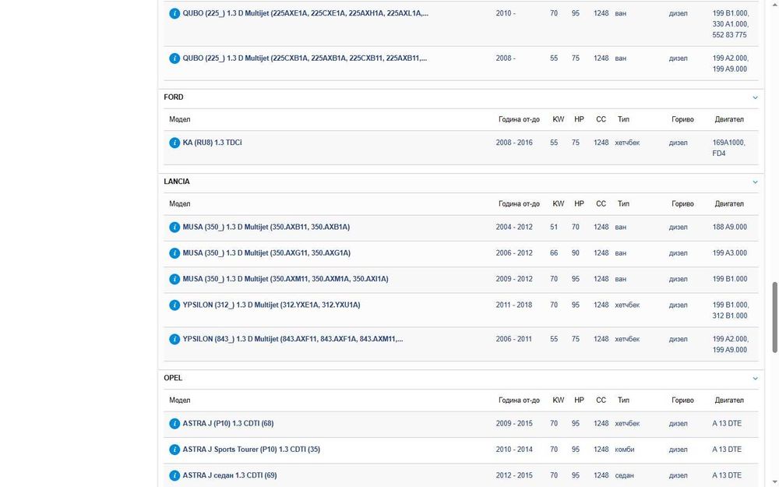Click info icon for MUSA 350.AXG11 row
Viewport: 779px width, 487px height.
(174, 253)
